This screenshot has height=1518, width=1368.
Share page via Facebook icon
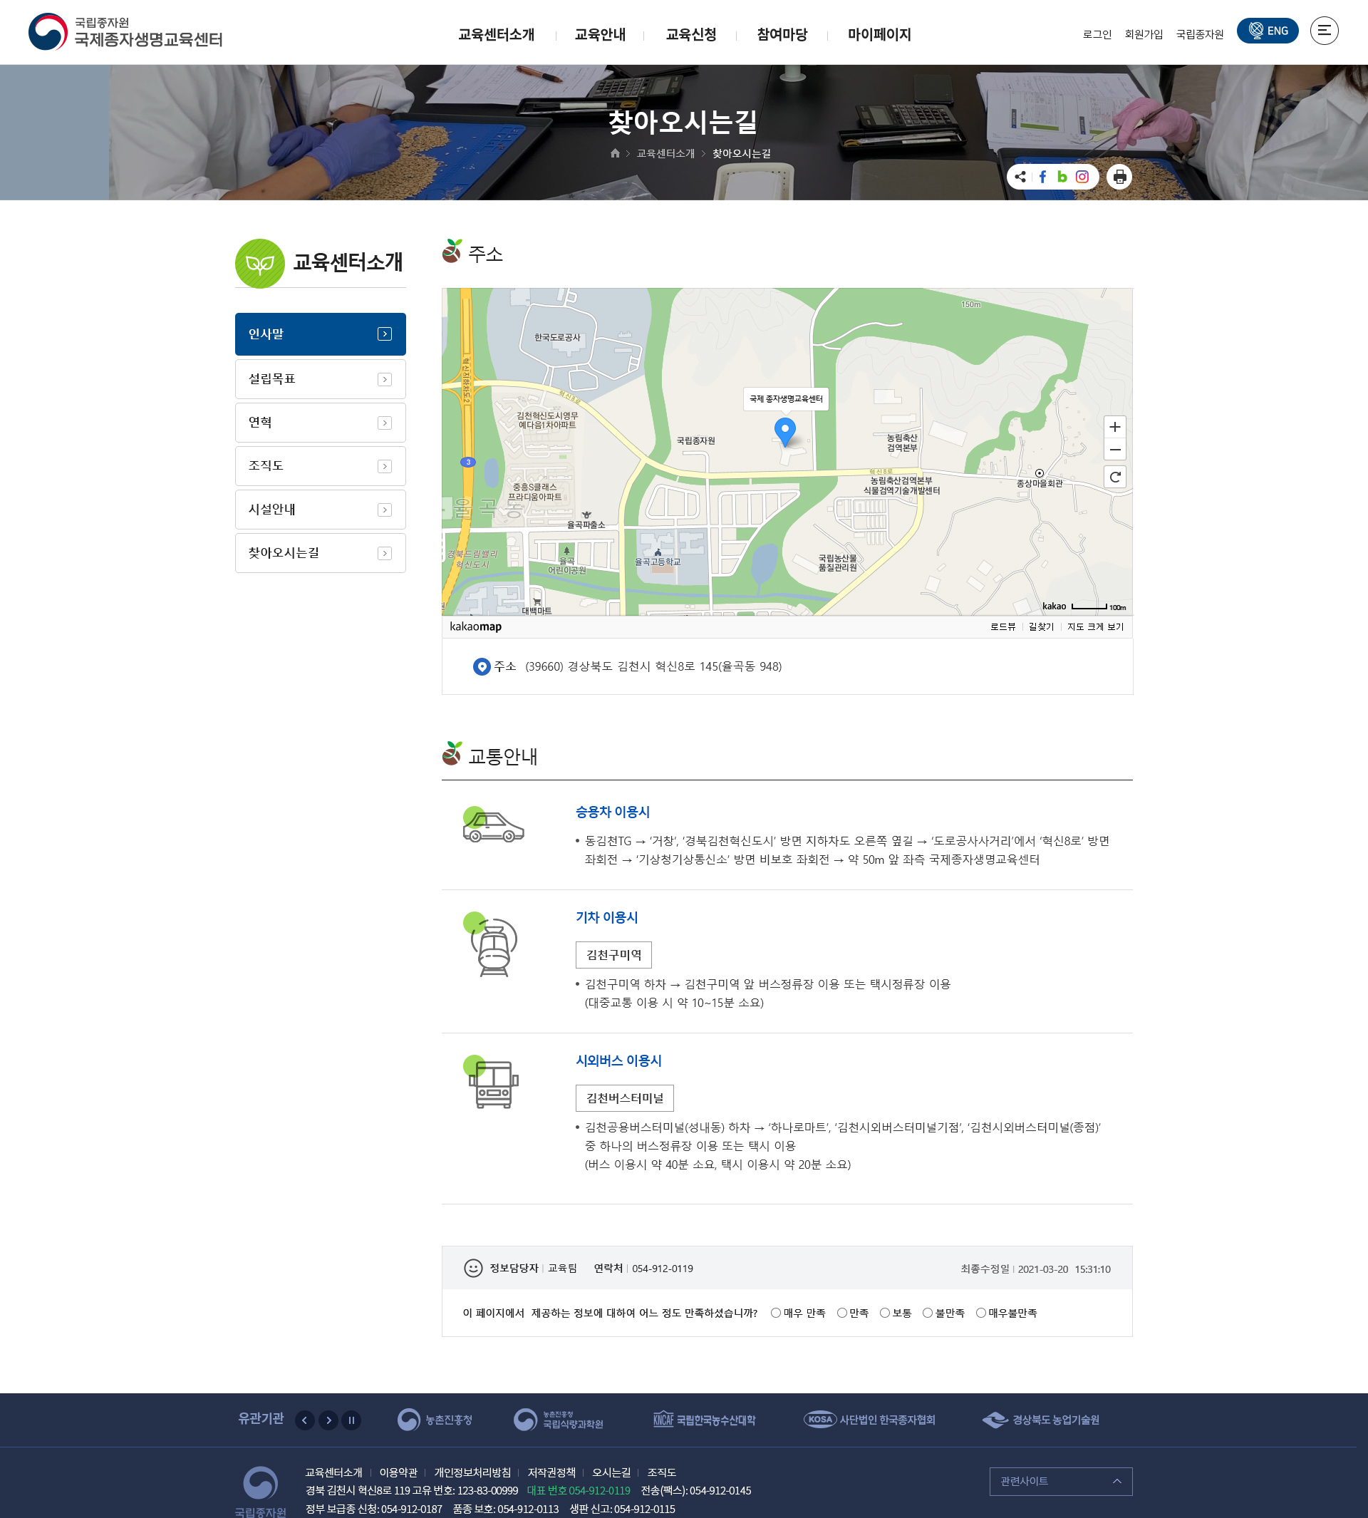click(1042, 177)
